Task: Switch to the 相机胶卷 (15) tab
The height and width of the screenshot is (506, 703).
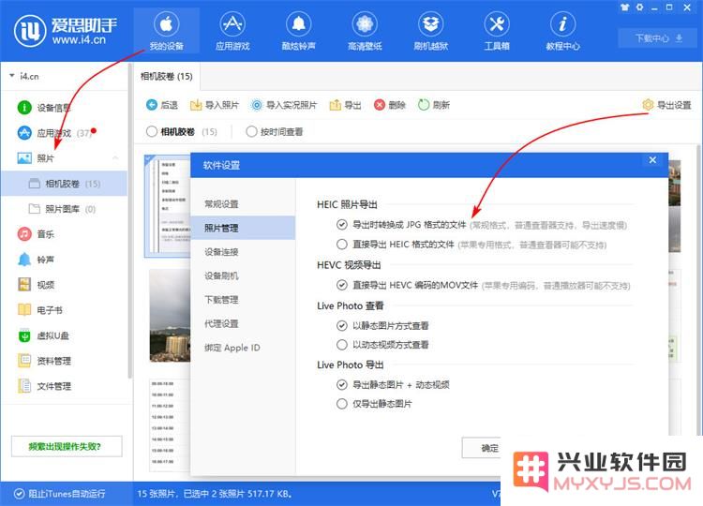Action: tap(167, 76)
